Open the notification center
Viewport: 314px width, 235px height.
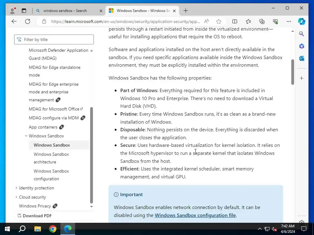point(304,229)
